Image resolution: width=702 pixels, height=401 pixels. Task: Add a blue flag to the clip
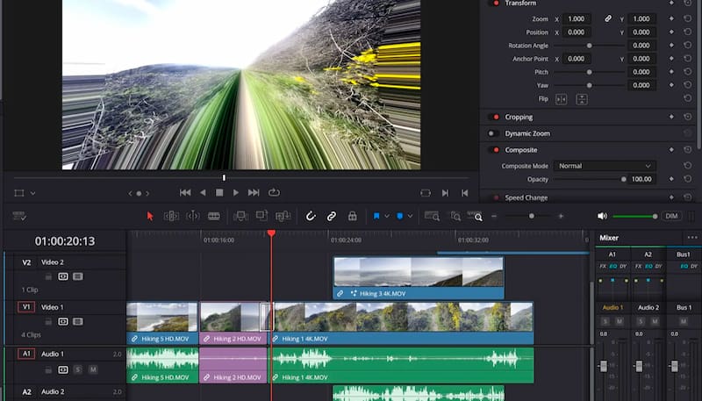376,216
